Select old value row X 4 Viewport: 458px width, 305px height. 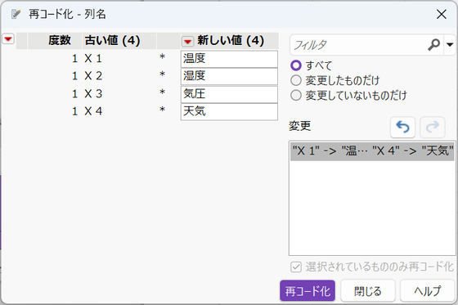(93, 111)
